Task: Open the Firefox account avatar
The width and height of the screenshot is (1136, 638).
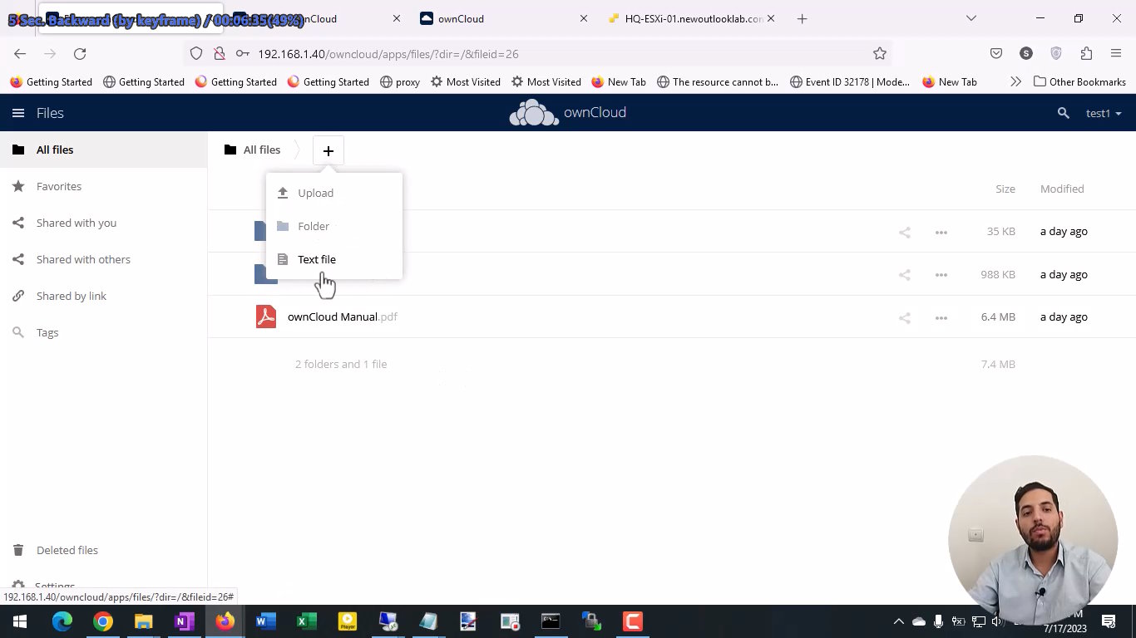Action: coord(1026,53)
